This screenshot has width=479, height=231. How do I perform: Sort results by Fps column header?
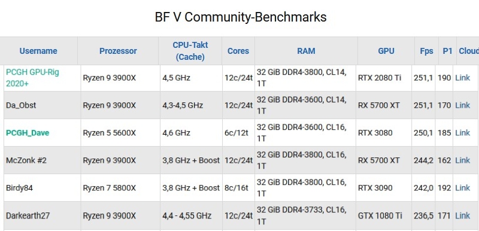tap(426, 51)
